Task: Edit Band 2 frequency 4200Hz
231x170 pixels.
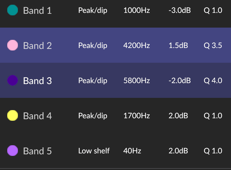Action: tap(137, 45)
